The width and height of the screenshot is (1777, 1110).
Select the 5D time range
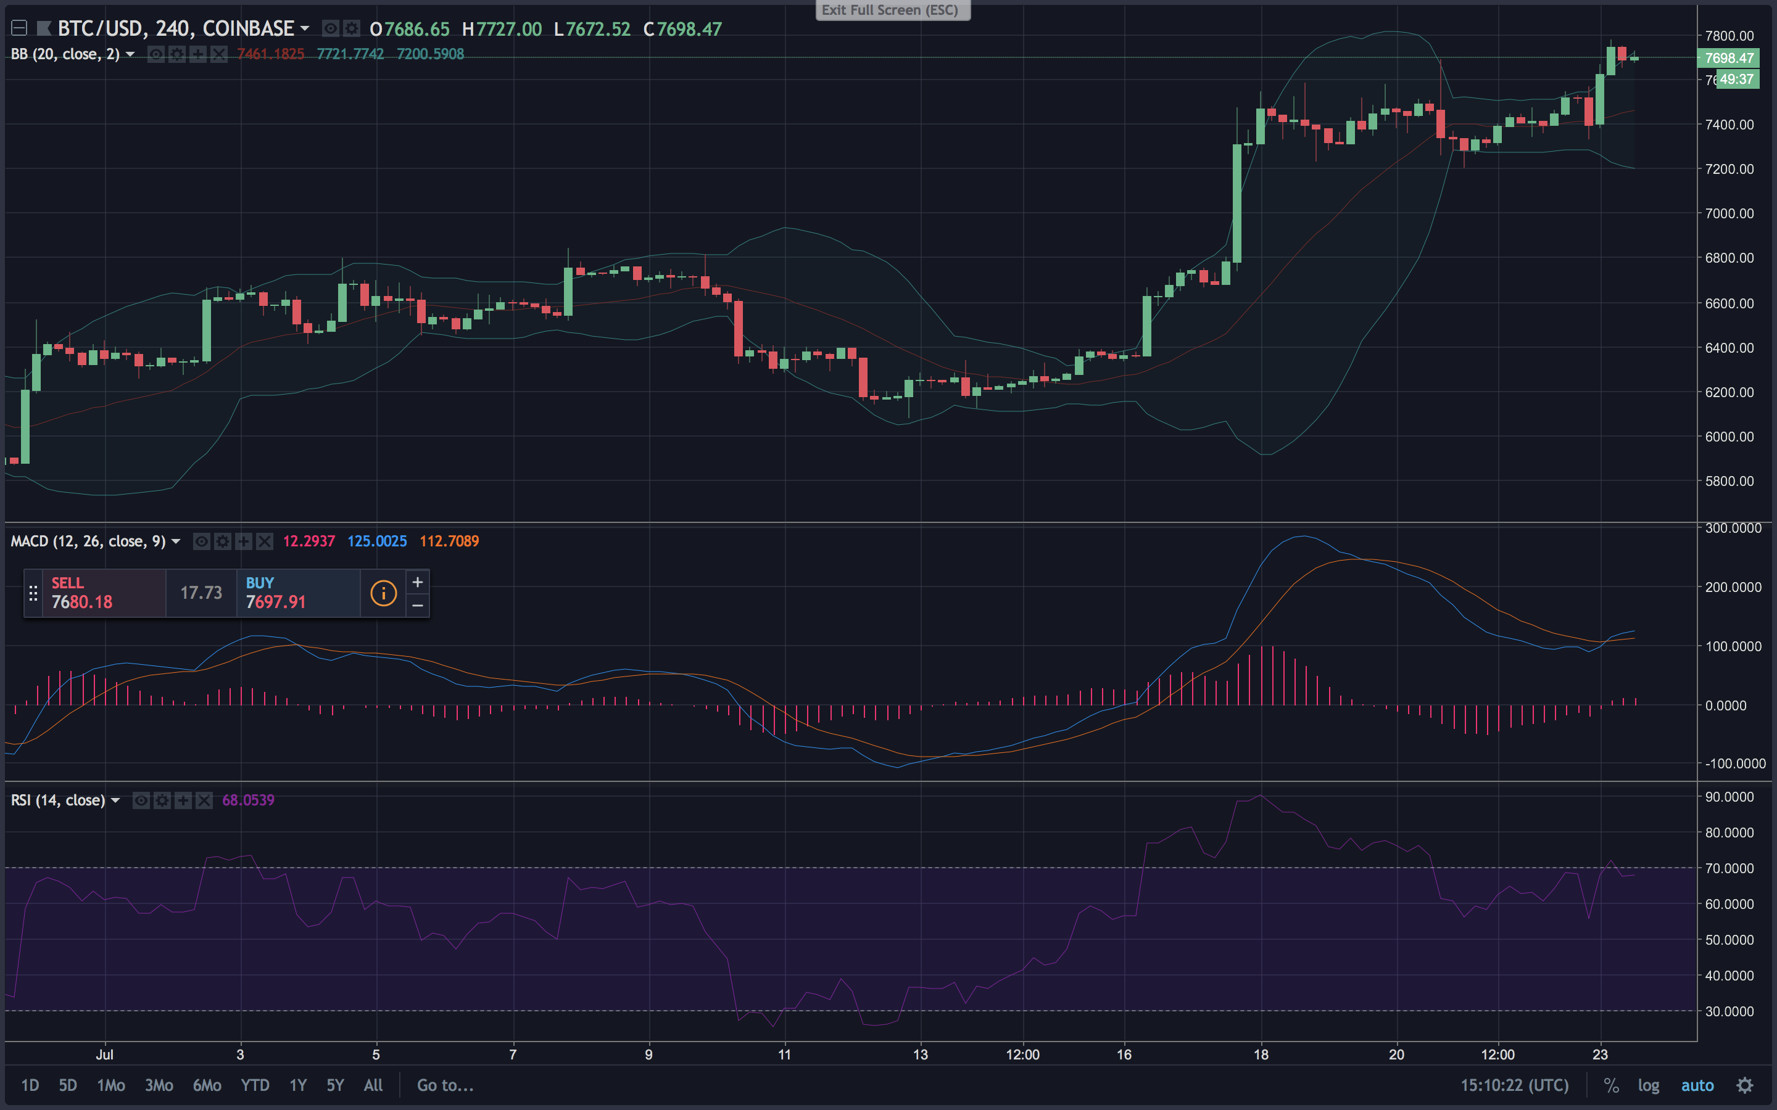pos(67,1085)
